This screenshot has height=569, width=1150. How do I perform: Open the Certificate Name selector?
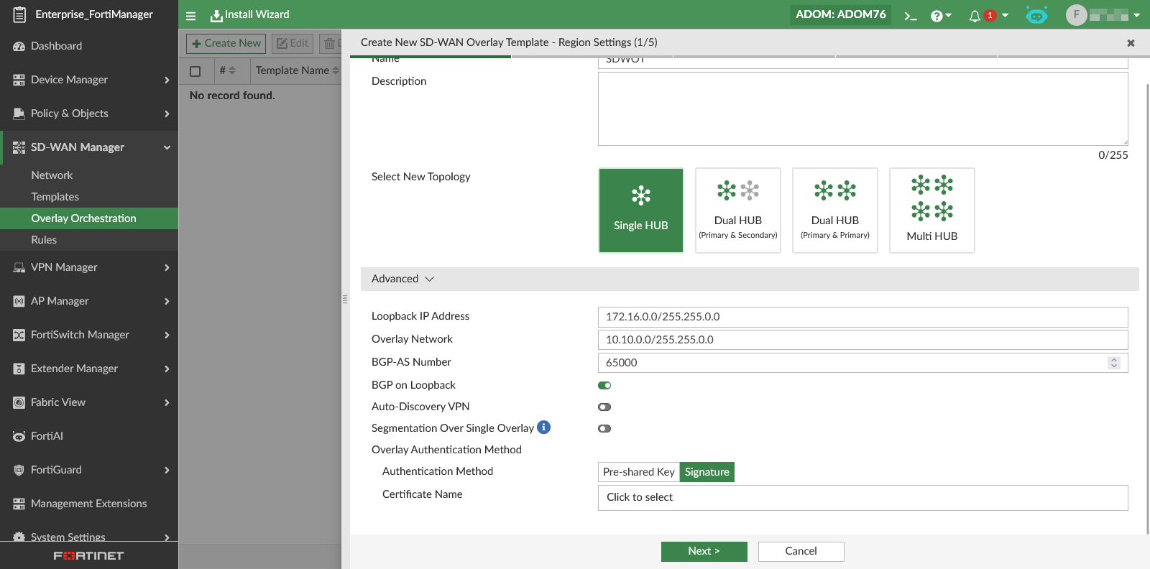(x=862, y=497)
